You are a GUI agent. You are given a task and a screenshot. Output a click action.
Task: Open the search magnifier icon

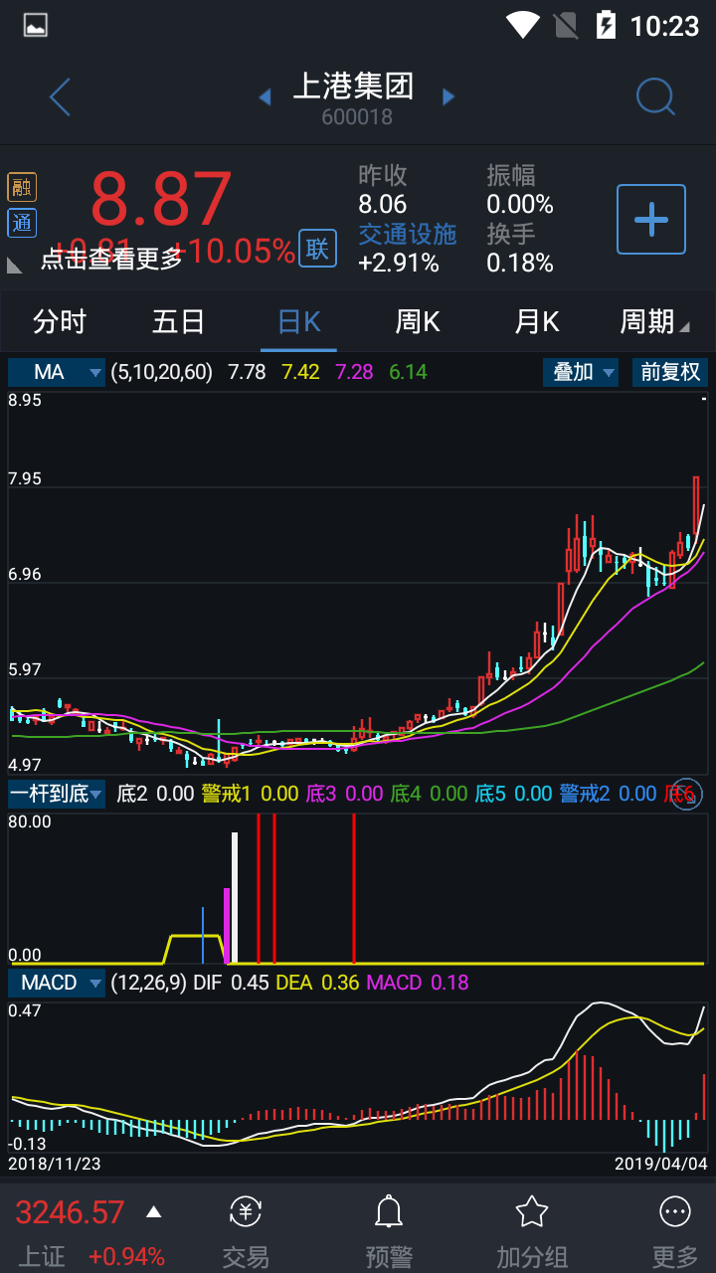click(655, 96)
